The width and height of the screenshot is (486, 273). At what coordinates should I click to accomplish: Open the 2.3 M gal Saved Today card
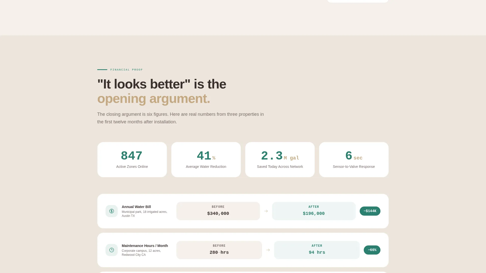click(280, 160)
